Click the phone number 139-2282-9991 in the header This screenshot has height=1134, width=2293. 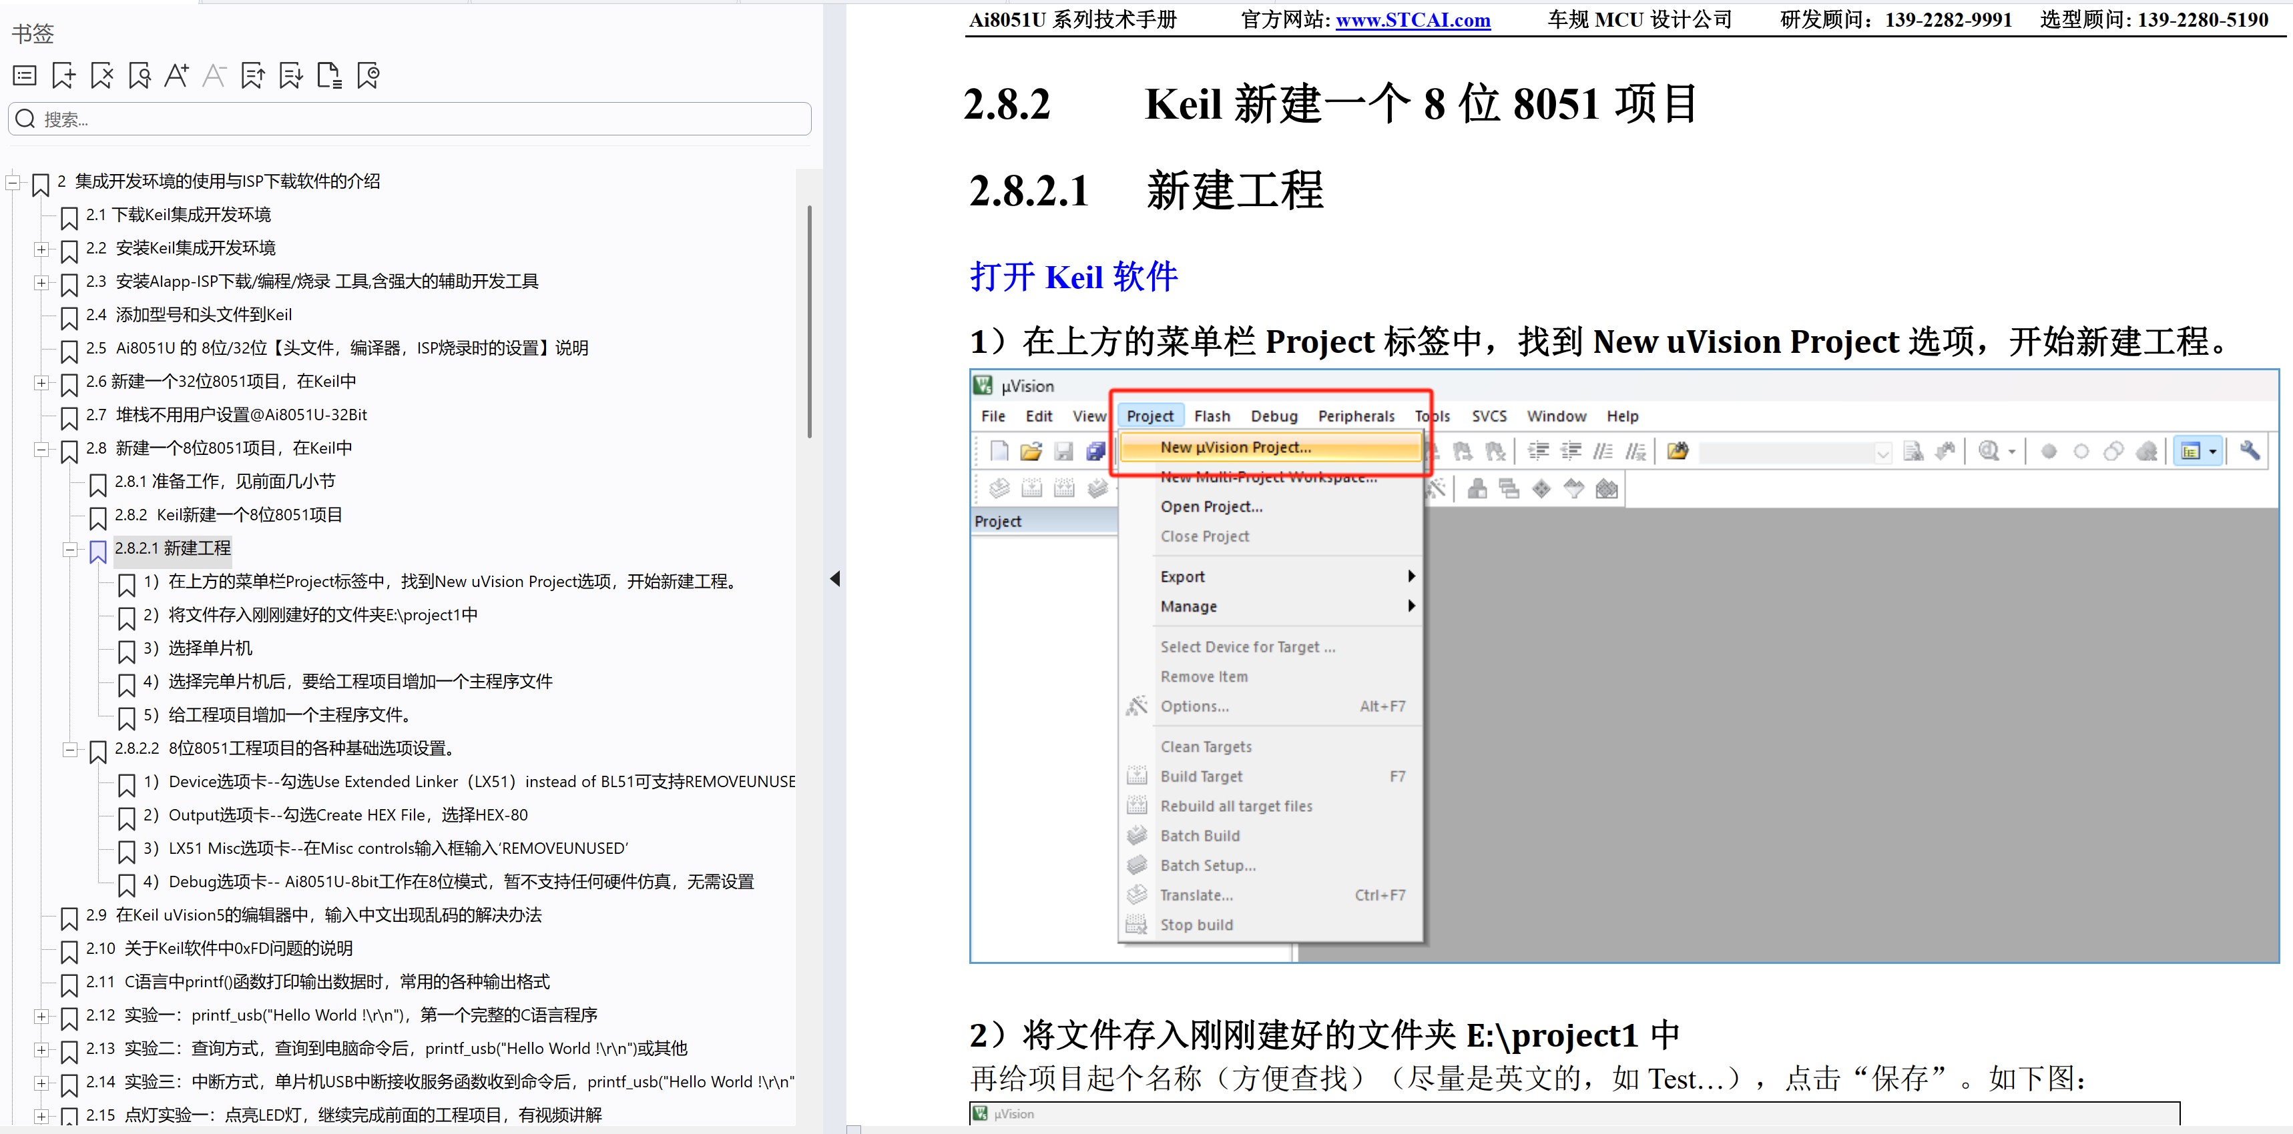[1948, 19]
